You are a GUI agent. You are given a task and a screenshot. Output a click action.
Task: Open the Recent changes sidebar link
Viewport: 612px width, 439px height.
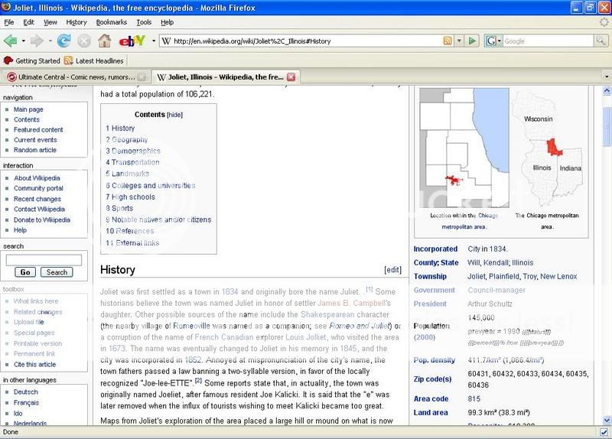37,199
